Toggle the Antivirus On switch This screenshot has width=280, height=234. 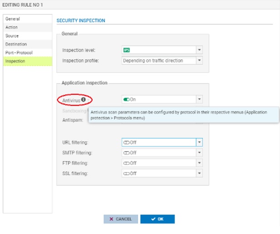[126, 99]
